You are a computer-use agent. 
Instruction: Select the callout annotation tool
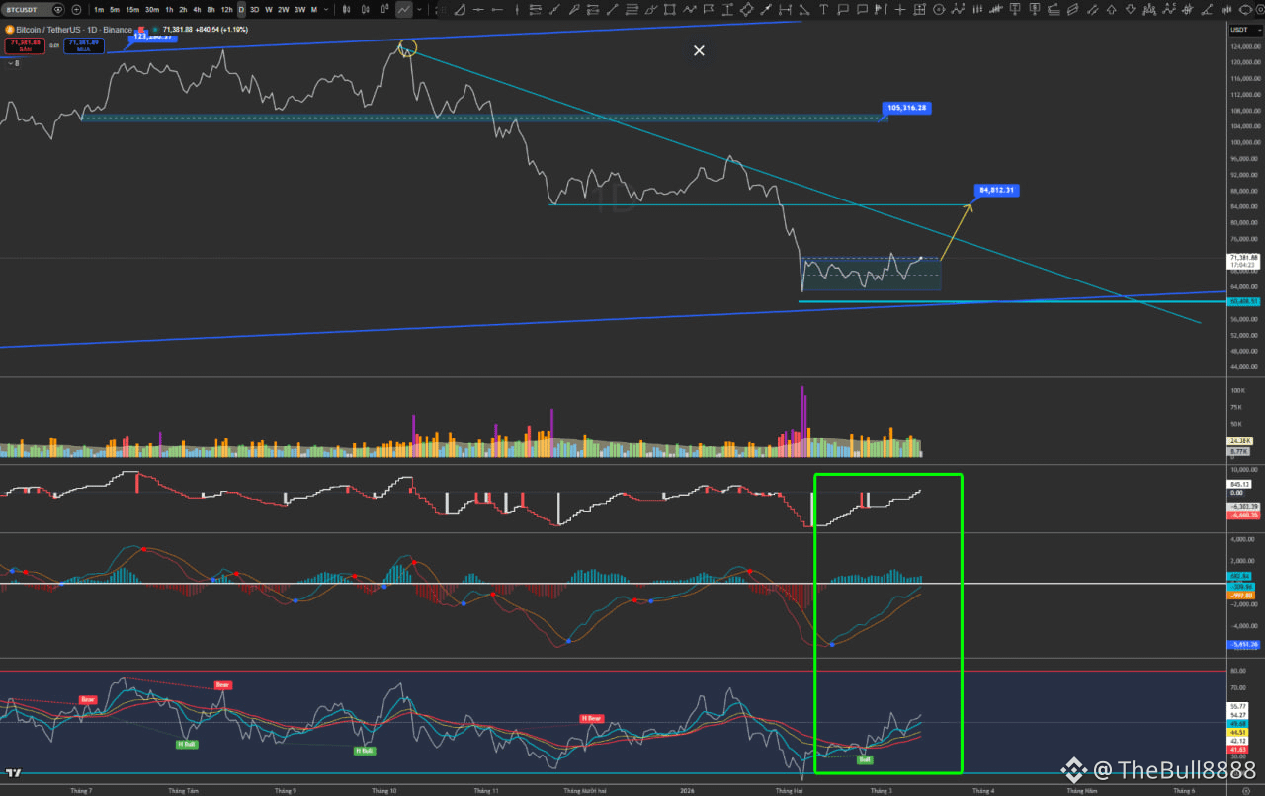pyautogui.click(x=843, y=9)
